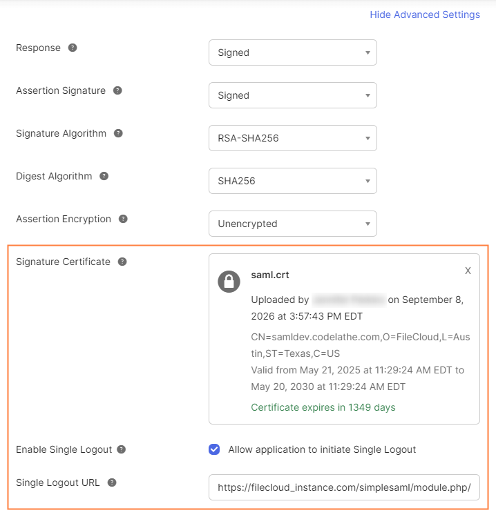Click 'Certificate expires in 1349 days' text
This screenshot has height=517, width=496.
(x=323, y=407)
